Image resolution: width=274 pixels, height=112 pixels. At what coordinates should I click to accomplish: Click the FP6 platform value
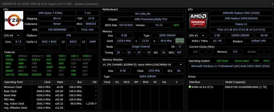68,36
